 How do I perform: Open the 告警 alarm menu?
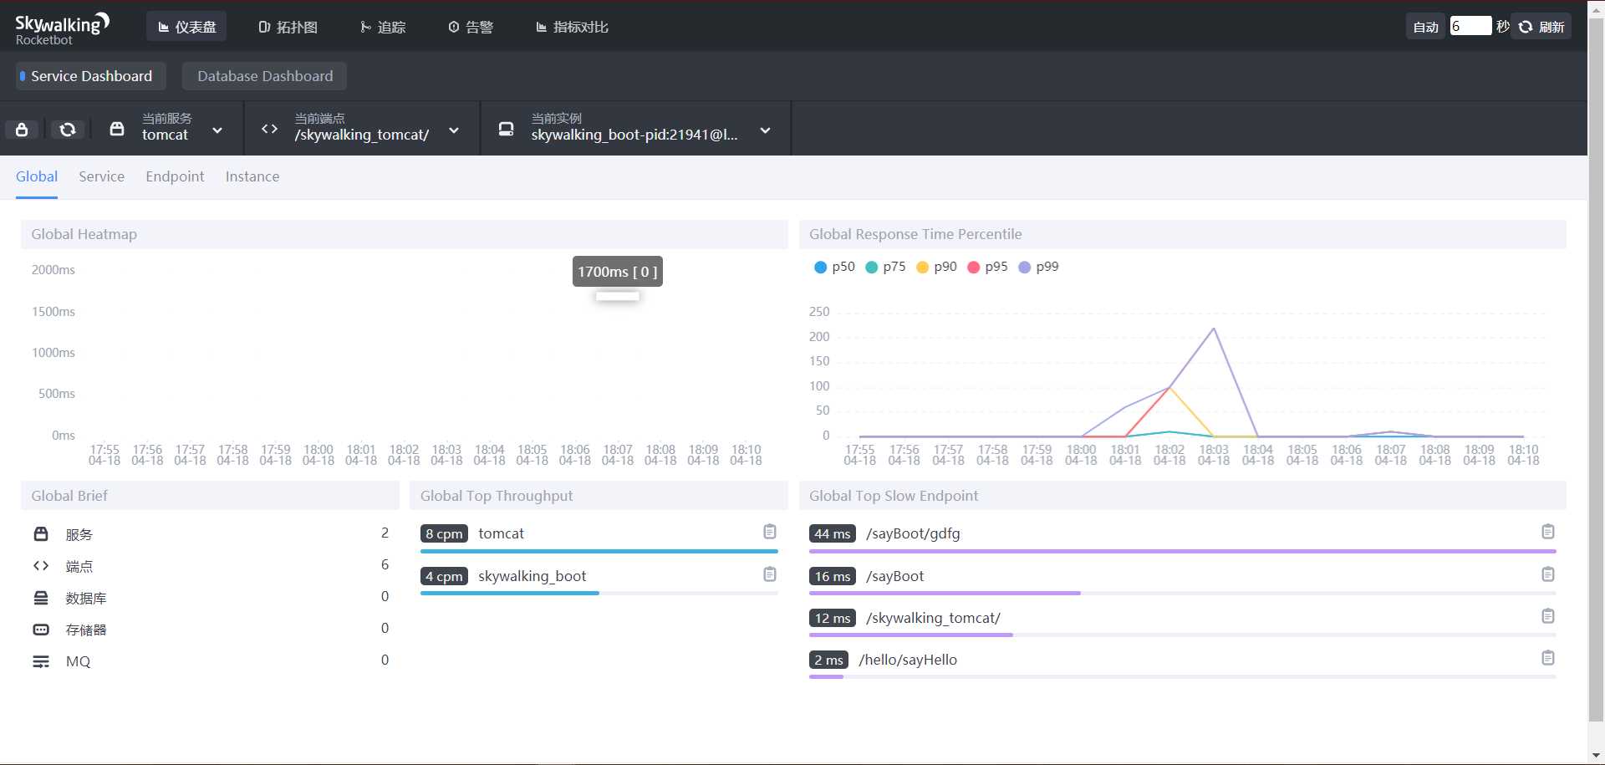[x=471, y=27]
